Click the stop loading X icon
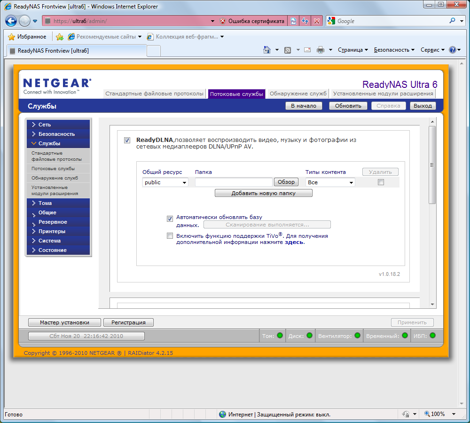 (x=317, y=21)
